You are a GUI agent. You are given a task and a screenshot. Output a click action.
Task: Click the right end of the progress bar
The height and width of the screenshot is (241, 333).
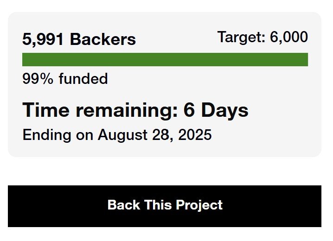[305, 60]
